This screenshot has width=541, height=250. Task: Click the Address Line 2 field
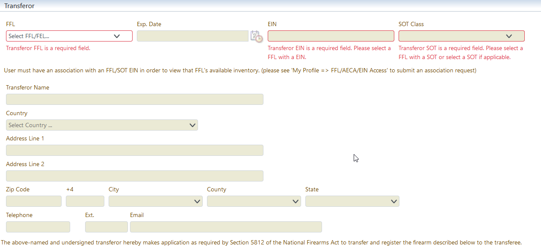[x=135, y=176]
